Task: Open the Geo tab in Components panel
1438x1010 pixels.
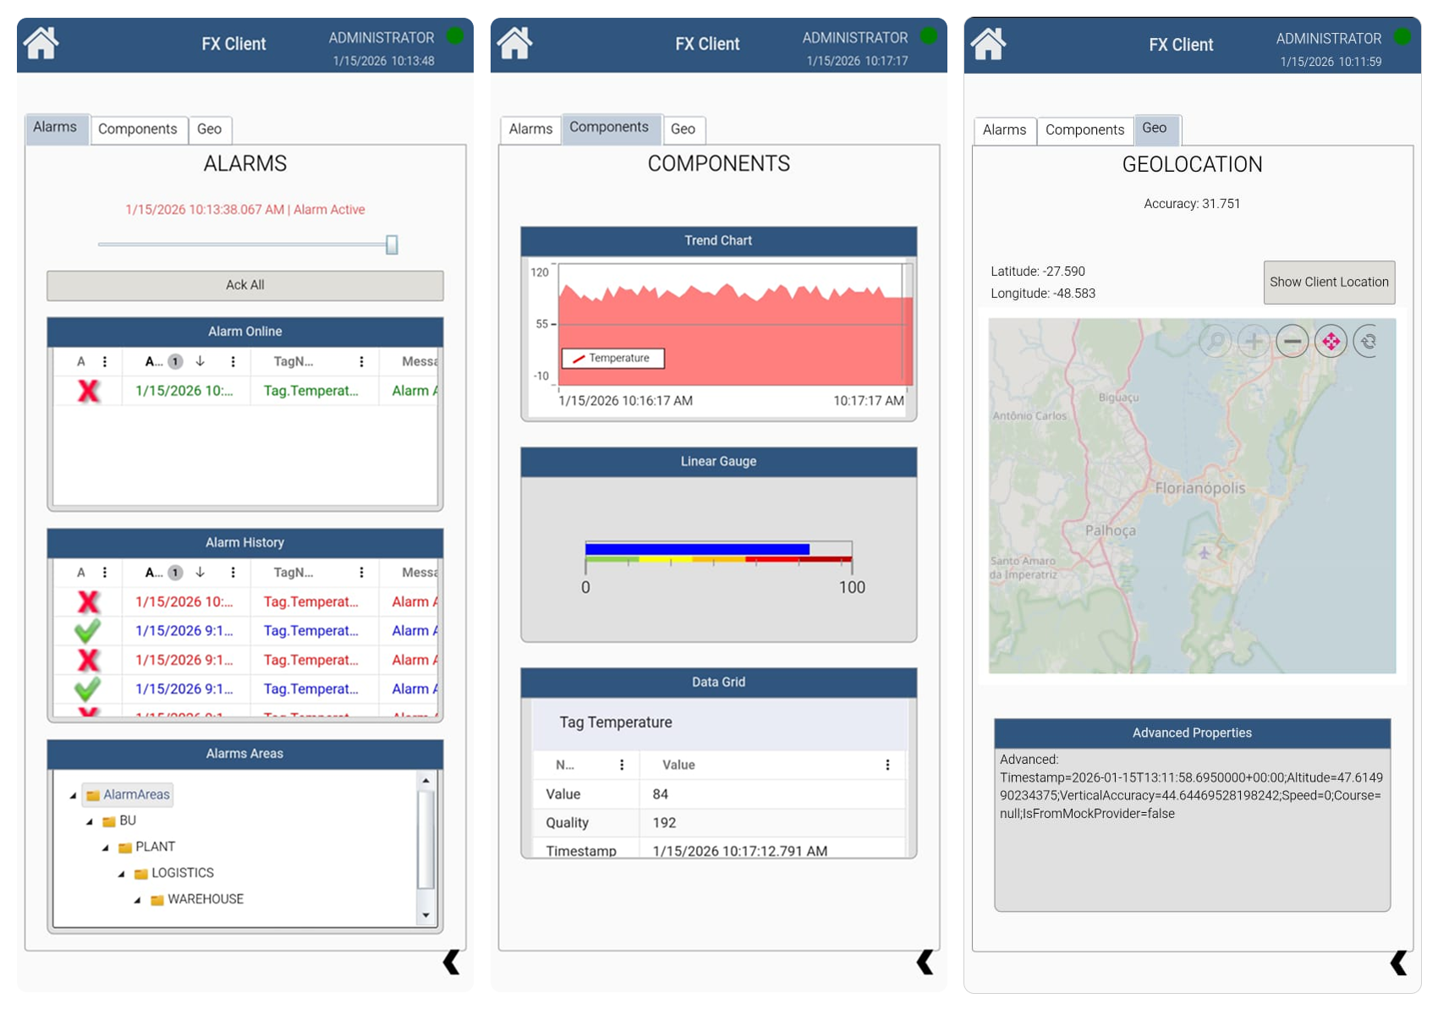Action: 683,129
